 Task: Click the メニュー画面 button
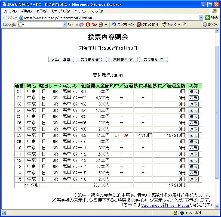point(61,59)
